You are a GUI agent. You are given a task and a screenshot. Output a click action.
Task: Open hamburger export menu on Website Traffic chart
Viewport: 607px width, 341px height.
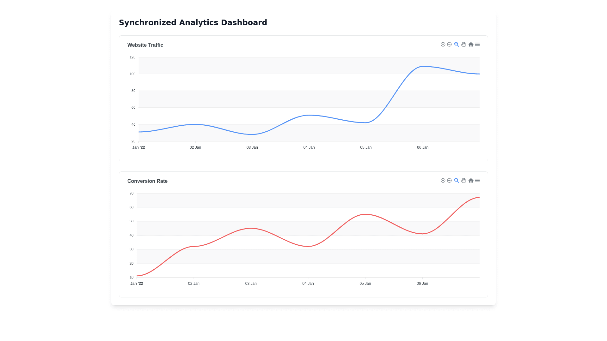click(x=477, y=45)
